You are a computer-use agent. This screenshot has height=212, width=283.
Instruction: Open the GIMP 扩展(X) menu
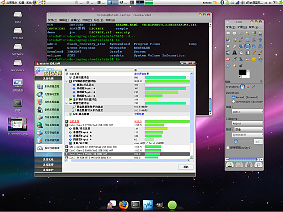point(242,27)
